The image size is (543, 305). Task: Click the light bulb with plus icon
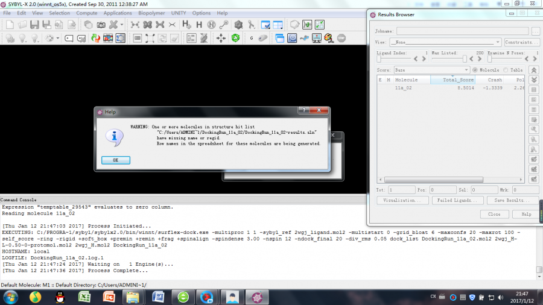(10, 38)
